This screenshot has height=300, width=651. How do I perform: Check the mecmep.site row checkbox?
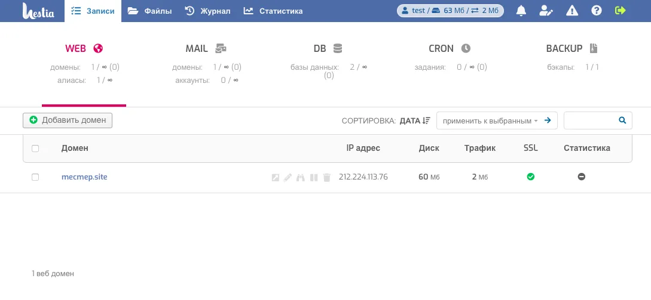[x=35, y=177]
